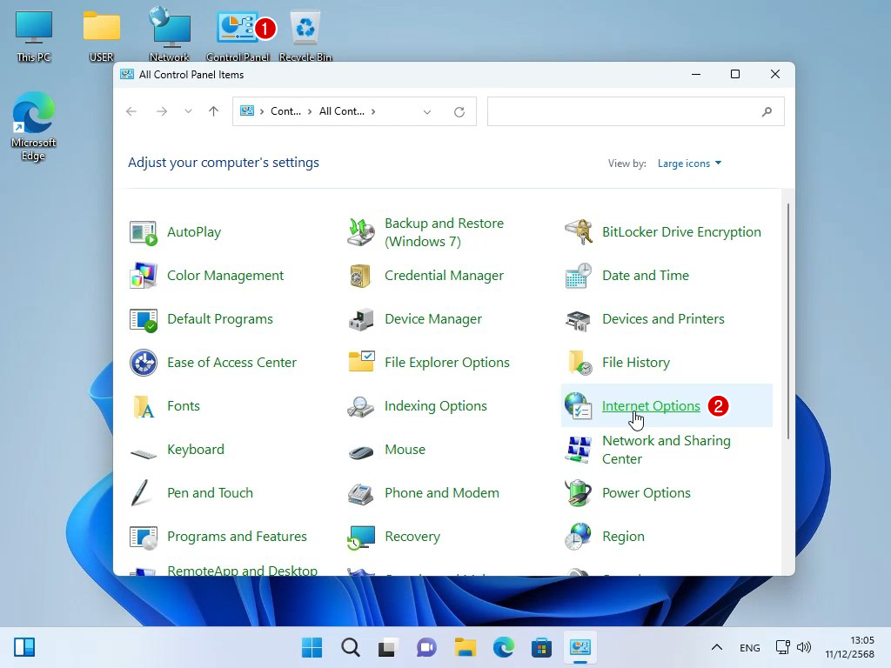Screen dimensions: 891x668
Task: Click the Credential Manager safe icon
Action: click(x=360, y=276)
